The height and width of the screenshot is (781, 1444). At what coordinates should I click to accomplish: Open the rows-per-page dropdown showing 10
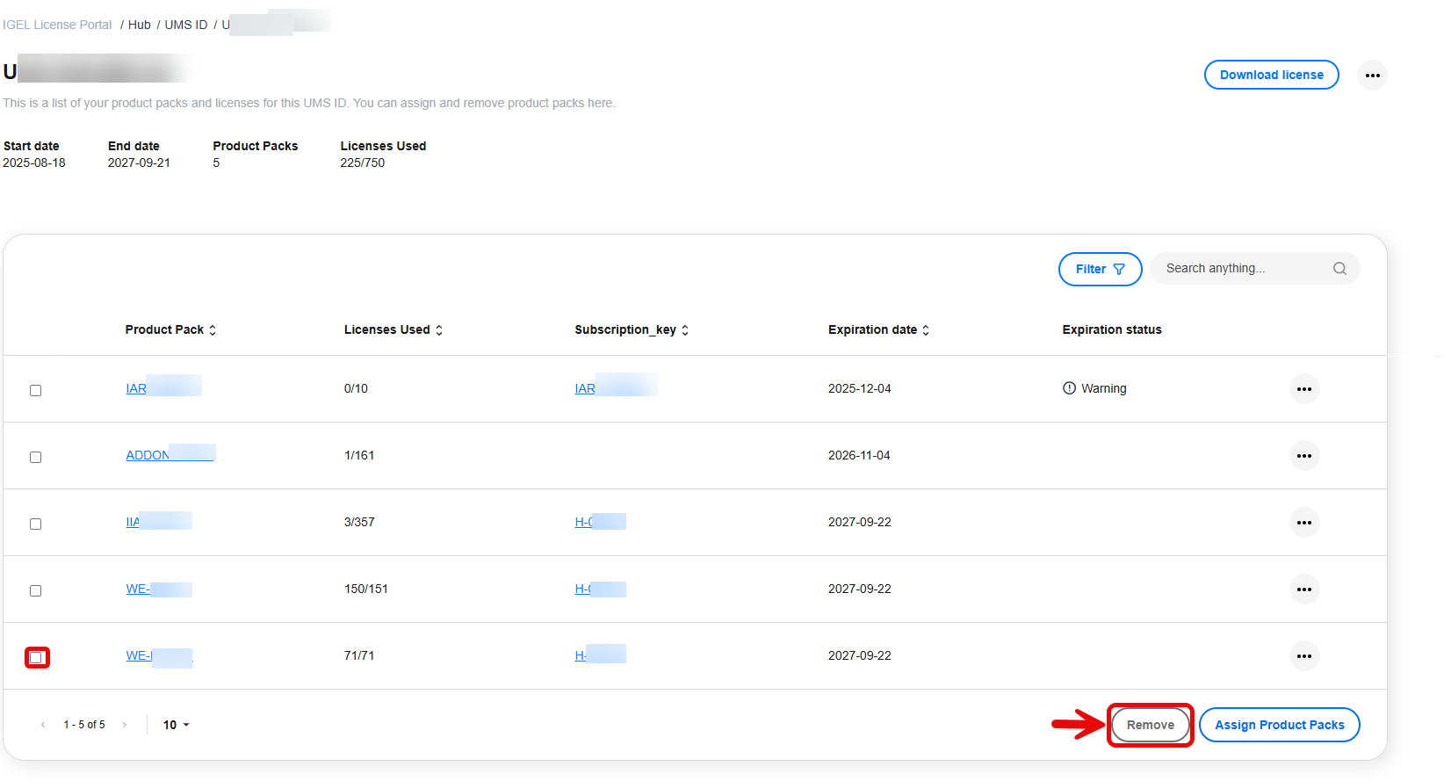coord(176,725)
